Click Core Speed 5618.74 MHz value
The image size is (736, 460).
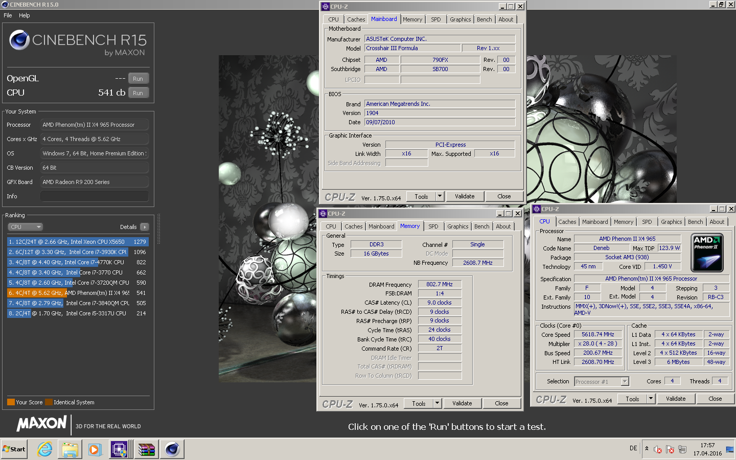(598, 334)
